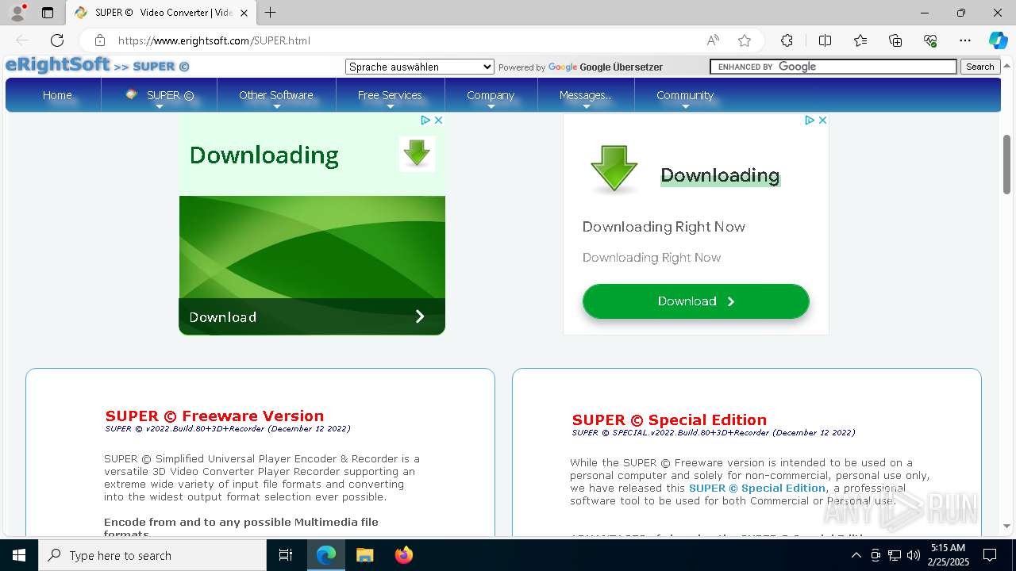1016x571 pixels.
Task: Open Microsoft Edge from taskbar
Action: coord(326,555)
